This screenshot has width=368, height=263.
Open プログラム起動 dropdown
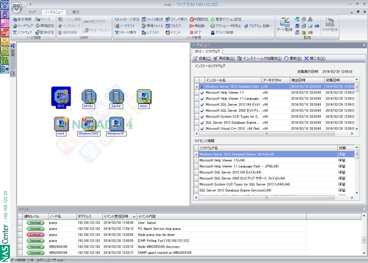coord(258,26)
